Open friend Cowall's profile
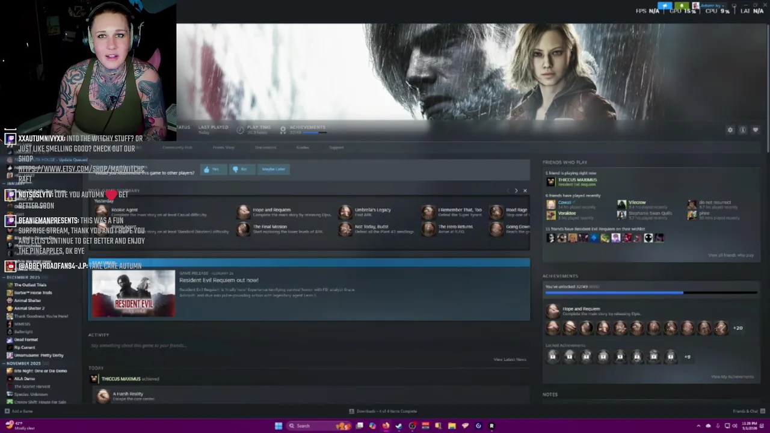The height and width of the screenshot is (433, 770). click(564, 202)
